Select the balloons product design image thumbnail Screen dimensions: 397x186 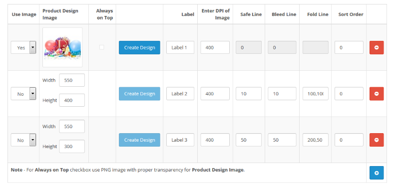pyautogui.click(x=62, y=47)
